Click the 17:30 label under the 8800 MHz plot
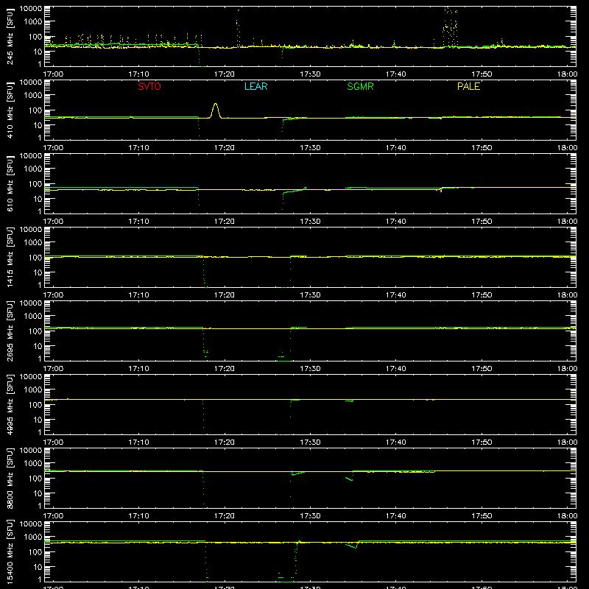The height and width of the screenshot is (589, 589). click(310, 516)
